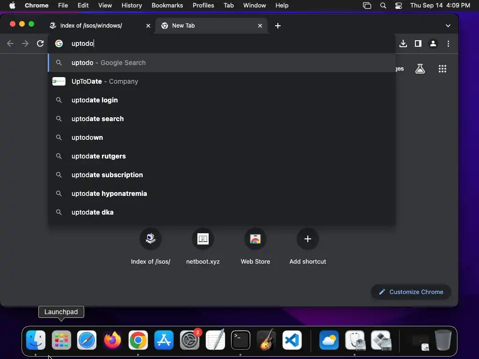The height and width of the screenshot is (359, 479).
Task: Reload the current page
Action: [x=40, y=43]
